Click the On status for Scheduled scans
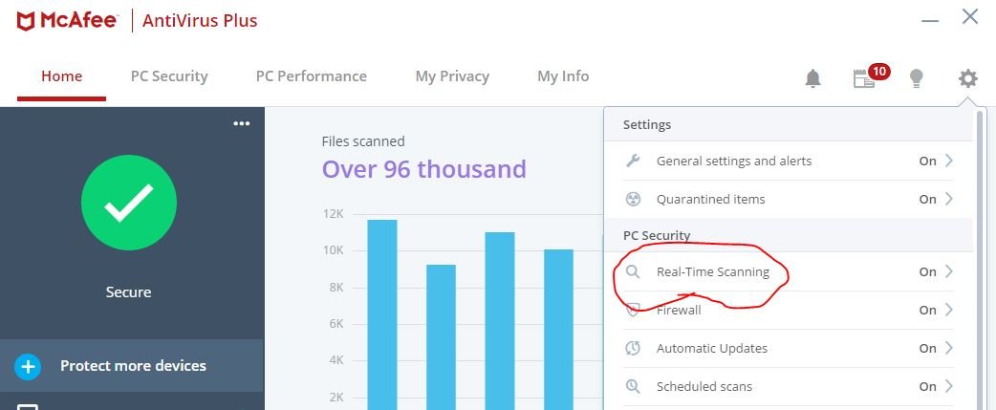 pyautogui.click(x=927, y=386)
